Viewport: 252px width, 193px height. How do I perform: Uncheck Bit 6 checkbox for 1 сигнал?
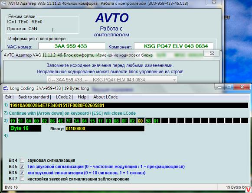point(22,173)
